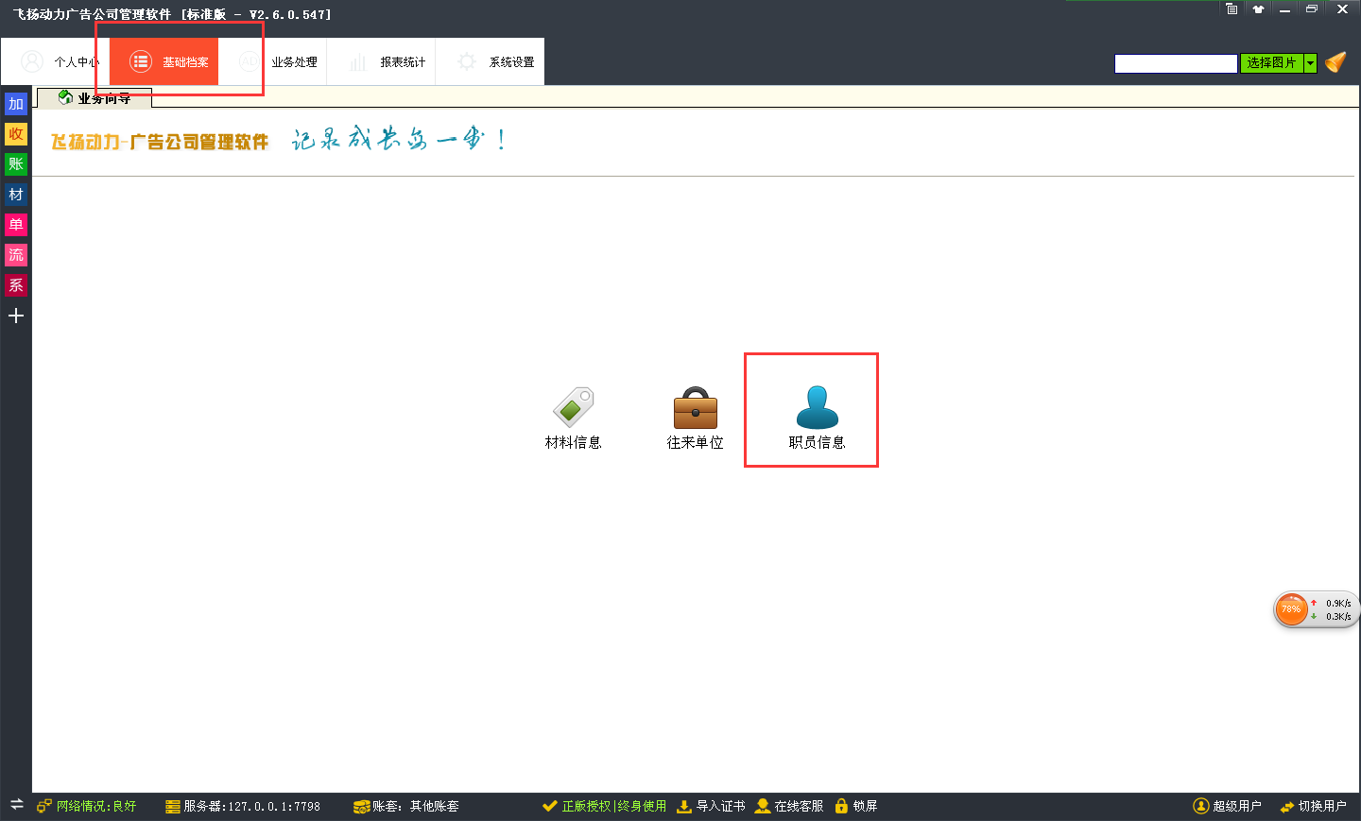
Task: Toggle sidebar with bottom-left arrows icon
Action: pos(16,804)
